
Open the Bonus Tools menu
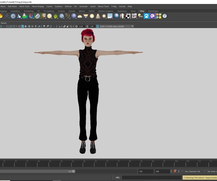tap(103, 7)
